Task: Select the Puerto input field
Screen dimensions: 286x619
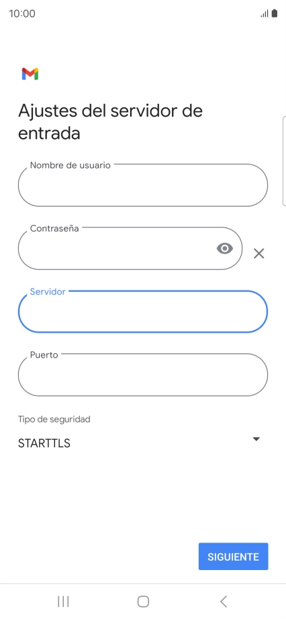Action: click(143, 375)
